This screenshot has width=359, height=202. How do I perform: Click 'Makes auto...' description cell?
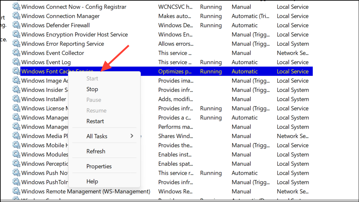tap(175, 16)
